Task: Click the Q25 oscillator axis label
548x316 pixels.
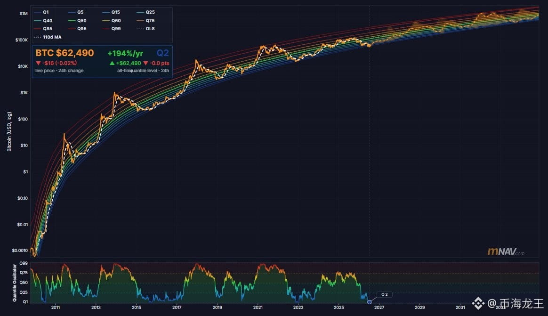Action: [24, 292]
